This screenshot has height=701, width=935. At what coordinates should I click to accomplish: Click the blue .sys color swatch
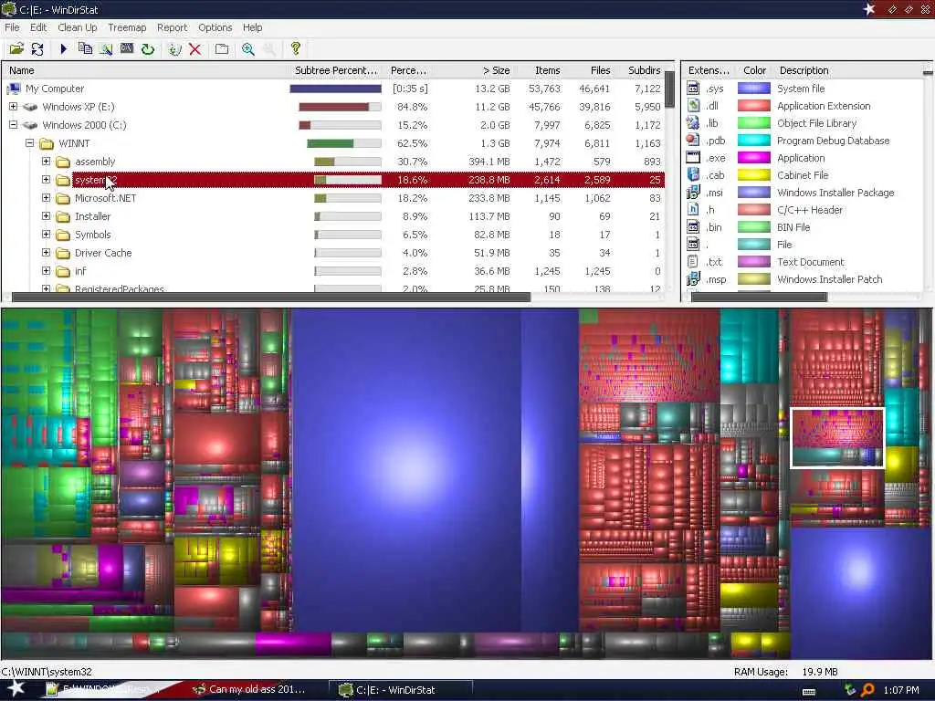753,89
